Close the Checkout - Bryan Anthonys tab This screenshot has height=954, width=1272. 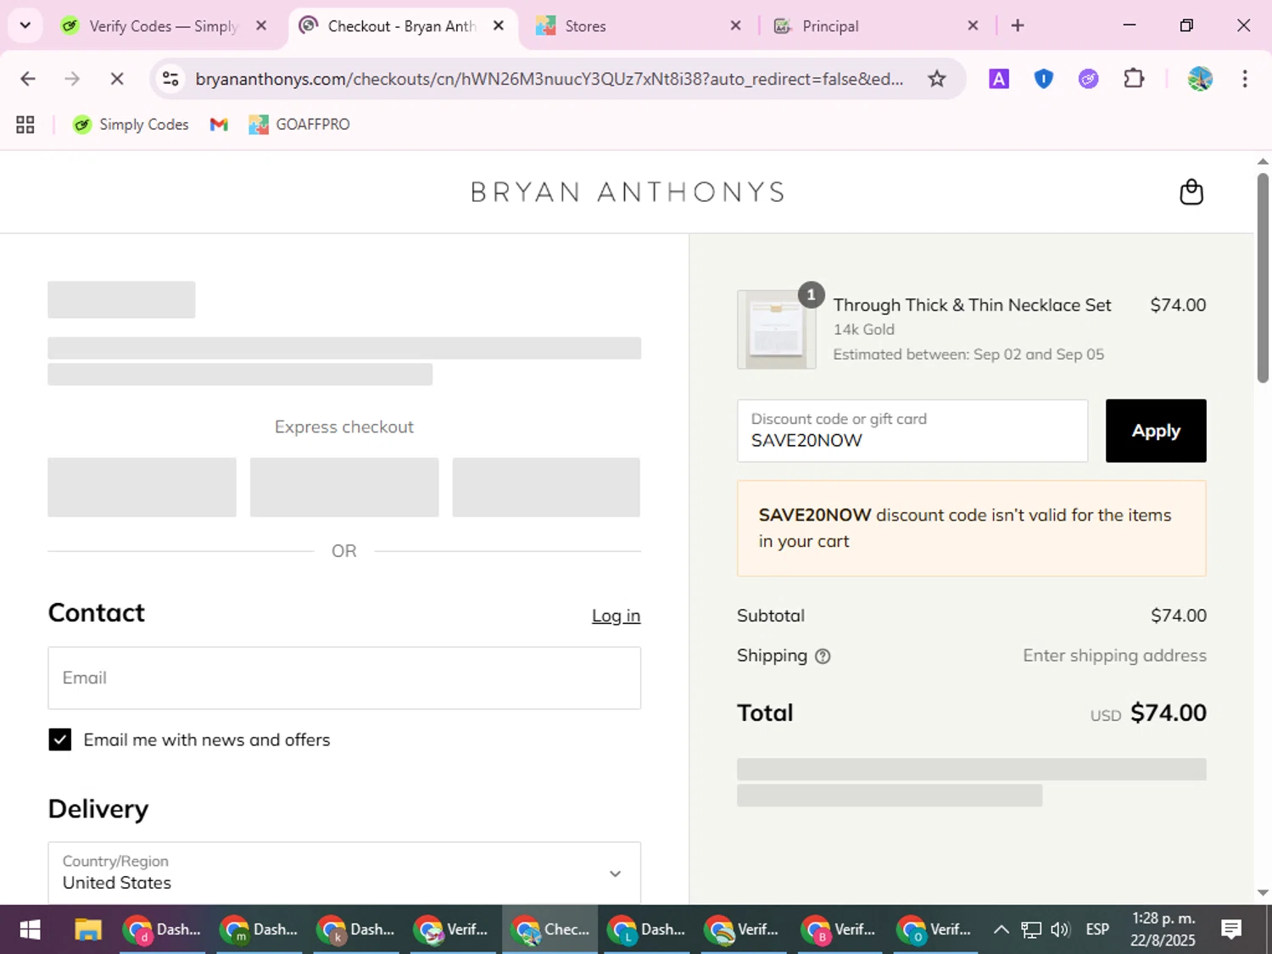499,25
